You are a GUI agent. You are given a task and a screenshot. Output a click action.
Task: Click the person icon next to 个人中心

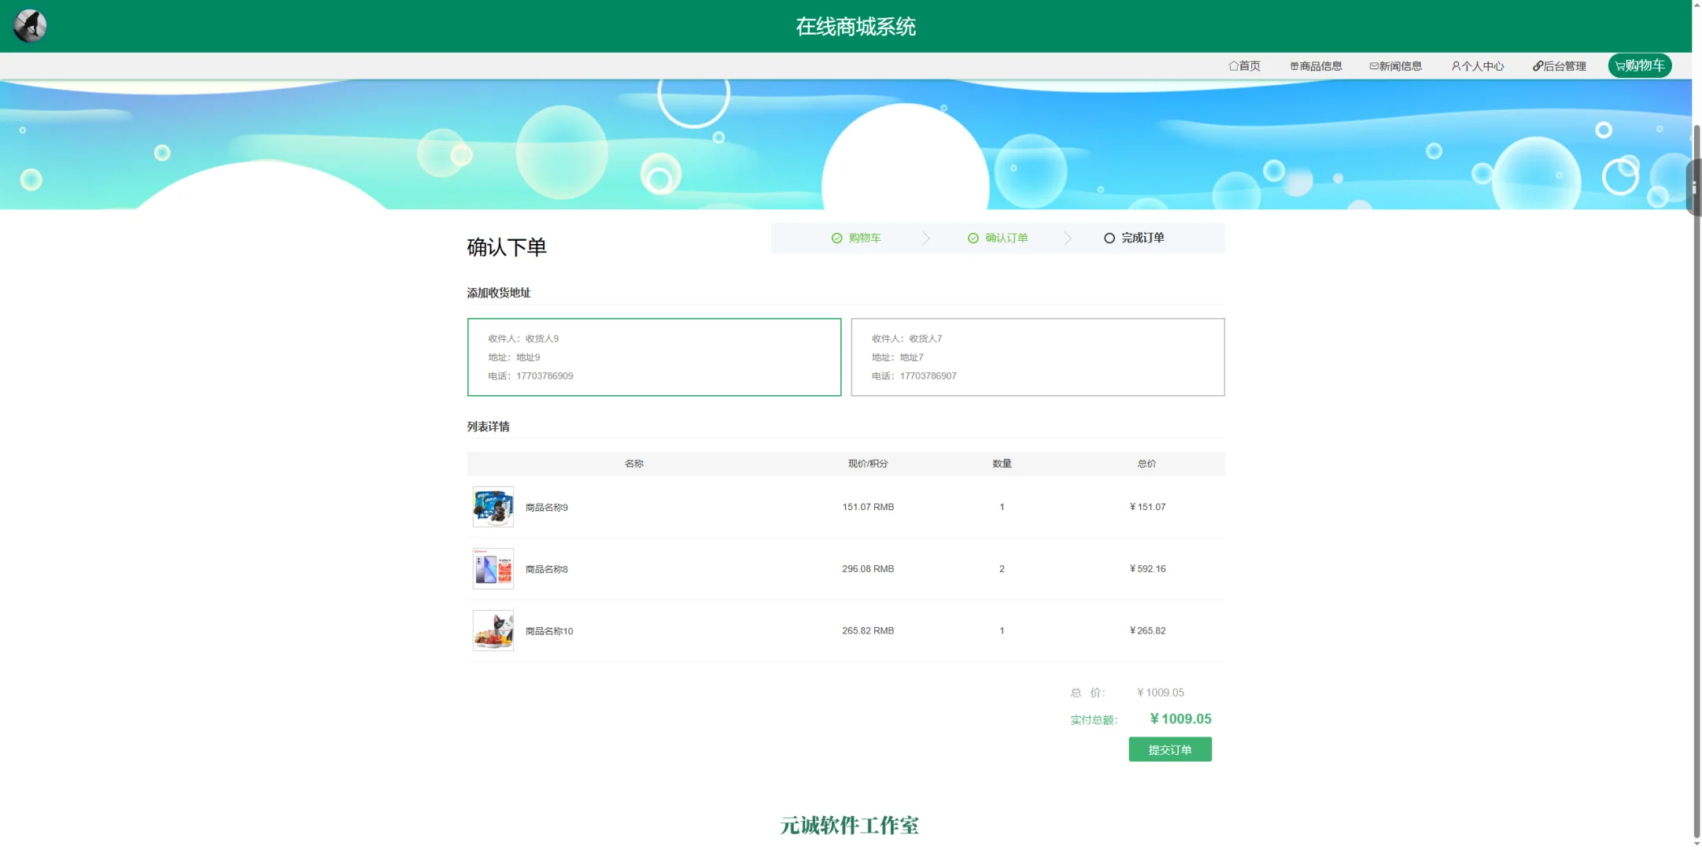coord(1456,66)
